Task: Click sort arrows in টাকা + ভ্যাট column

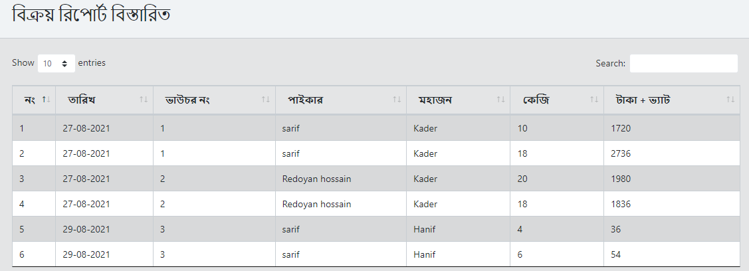Action: pos(730,100)
